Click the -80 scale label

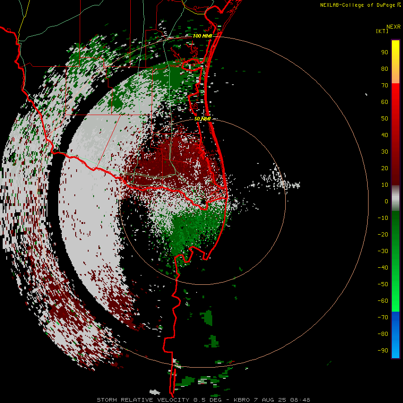tap(383, 334)
